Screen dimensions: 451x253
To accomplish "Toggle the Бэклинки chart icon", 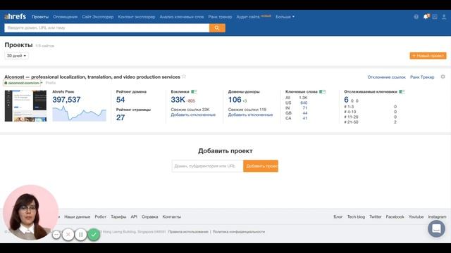I will pos(194,91).
